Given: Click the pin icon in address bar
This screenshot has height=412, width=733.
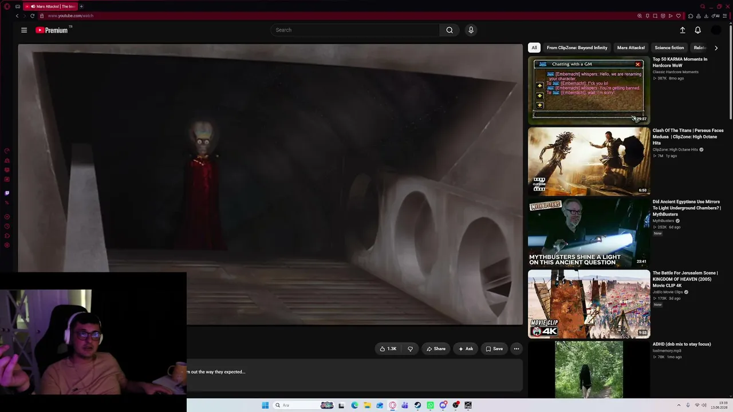Looking at the screenshot, I should tap(648, 16).
